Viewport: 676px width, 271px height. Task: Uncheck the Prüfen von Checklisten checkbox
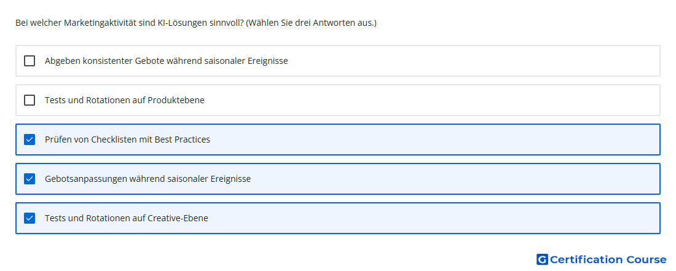coord(29,139)
